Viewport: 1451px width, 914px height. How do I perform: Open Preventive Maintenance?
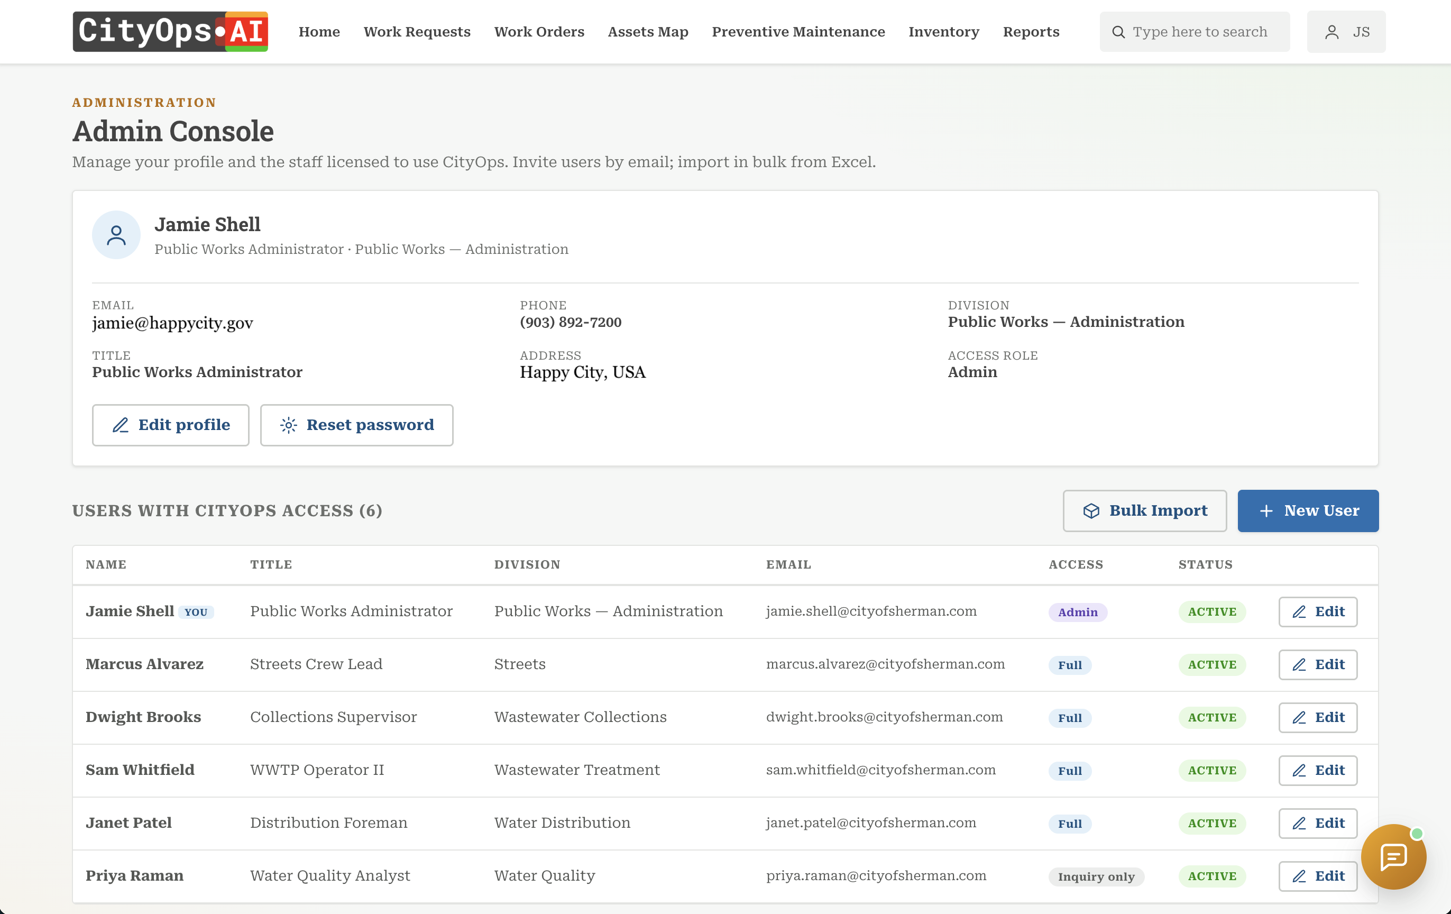798,32
